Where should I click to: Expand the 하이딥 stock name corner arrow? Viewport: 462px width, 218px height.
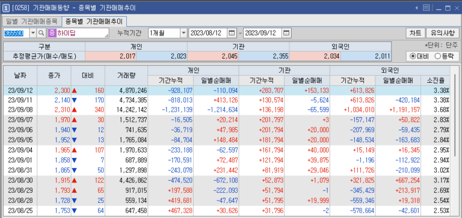[106, 35]
